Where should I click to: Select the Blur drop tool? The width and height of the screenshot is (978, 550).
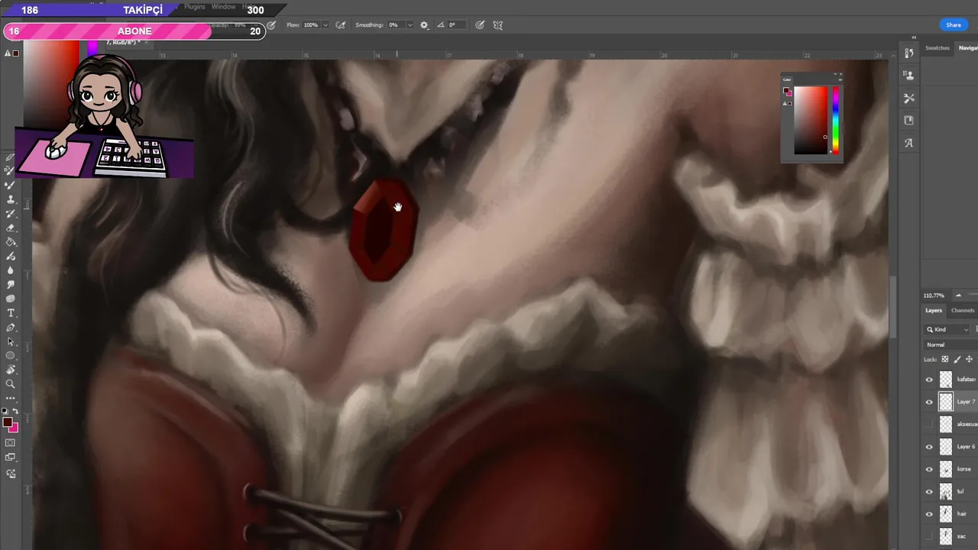(11, 270)
